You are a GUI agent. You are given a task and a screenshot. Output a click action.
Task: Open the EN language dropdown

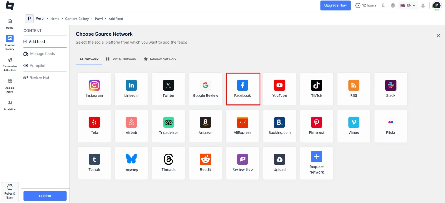[408, 5]
